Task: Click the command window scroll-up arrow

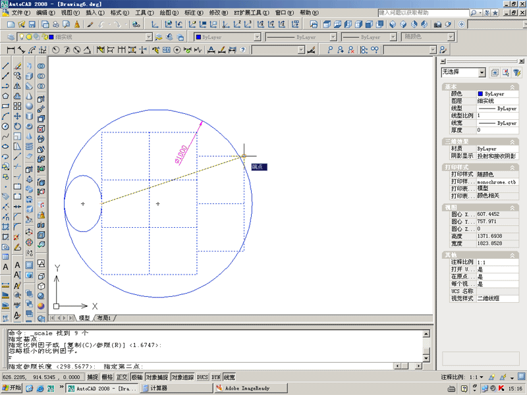Action: pos(426,334)
